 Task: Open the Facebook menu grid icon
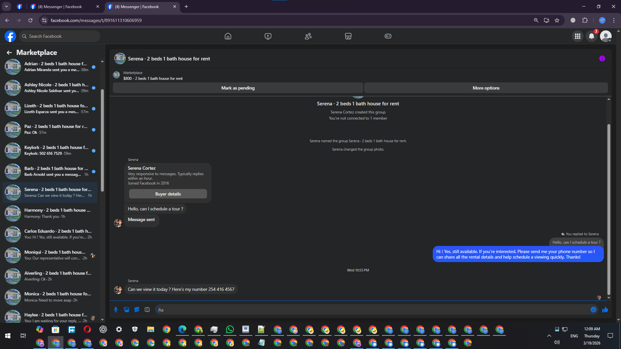[577, 36]
